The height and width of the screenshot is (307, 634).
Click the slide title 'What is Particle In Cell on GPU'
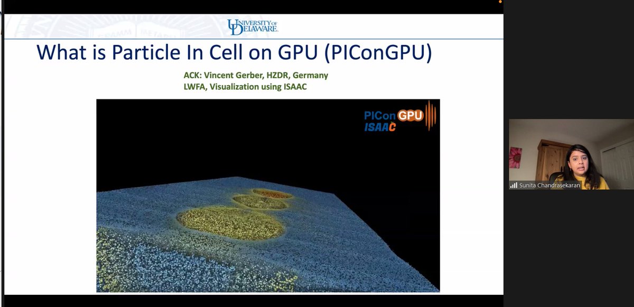pyautogui.click(x=234, y=54)
